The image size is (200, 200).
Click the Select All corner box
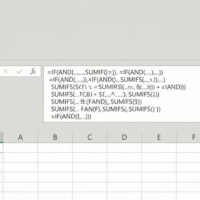pyautogui.click(x=2, y=137)
